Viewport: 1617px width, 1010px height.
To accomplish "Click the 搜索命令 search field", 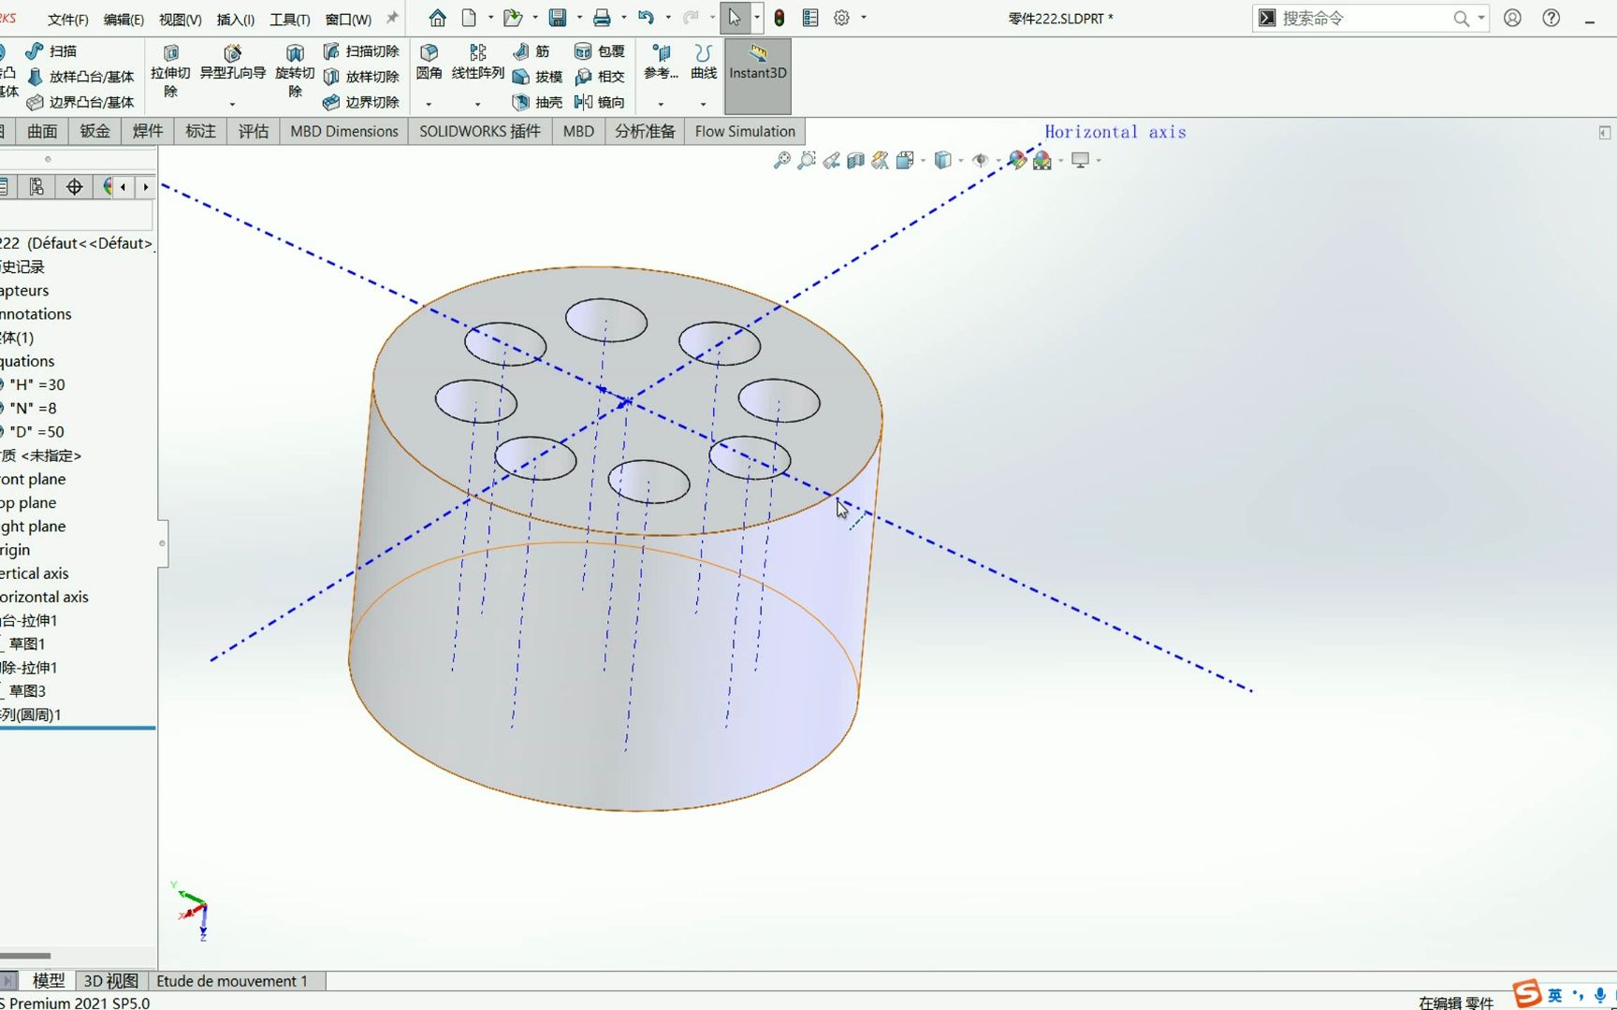I will (1357, 18).
